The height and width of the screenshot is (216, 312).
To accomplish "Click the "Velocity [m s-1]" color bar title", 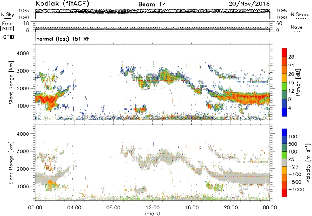I will click(x=308, y=163).
